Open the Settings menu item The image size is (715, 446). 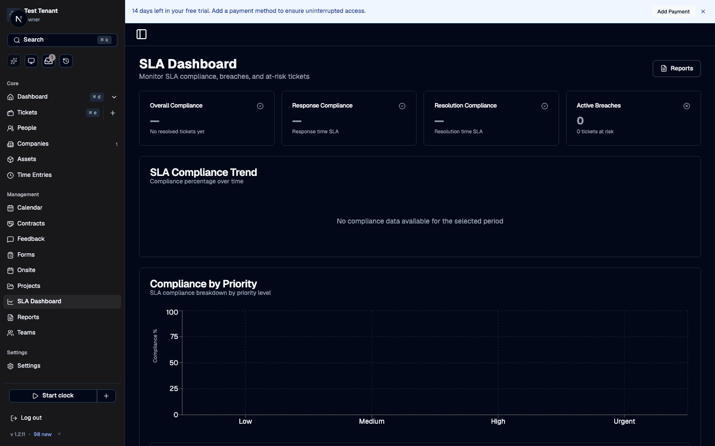coord(28,366)
